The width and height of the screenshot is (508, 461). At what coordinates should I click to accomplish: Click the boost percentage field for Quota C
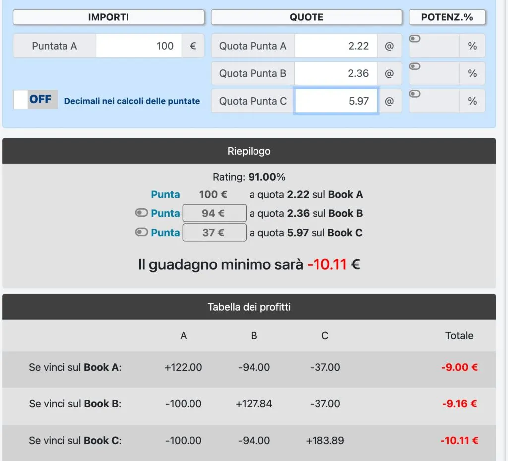click(x=435, y=101)
